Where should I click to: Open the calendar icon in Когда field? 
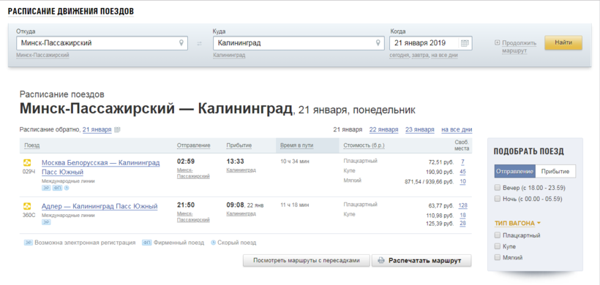point(465,43)
